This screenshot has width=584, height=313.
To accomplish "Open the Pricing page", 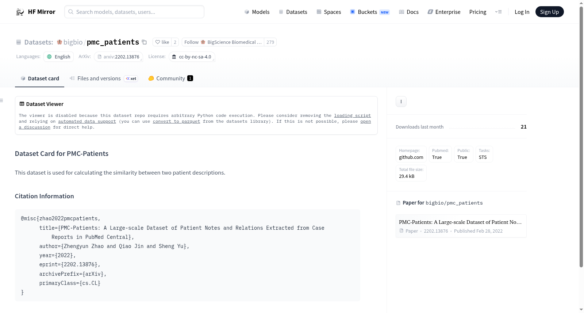I will 478,12.
